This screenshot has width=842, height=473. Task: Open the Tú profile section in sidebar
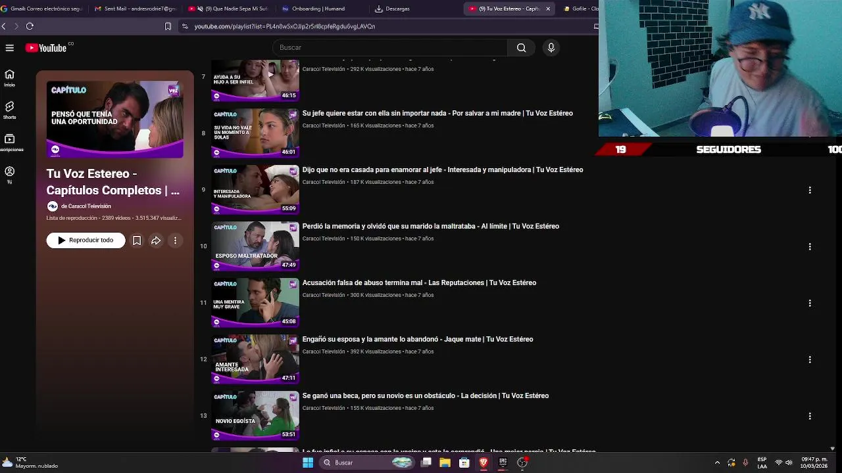click(9, 174)
